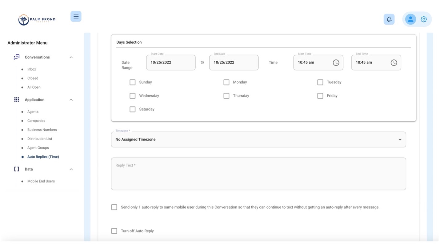Open the Mobile End Users link
Viewport: 440px width, 249px height.
coord(41,181)
